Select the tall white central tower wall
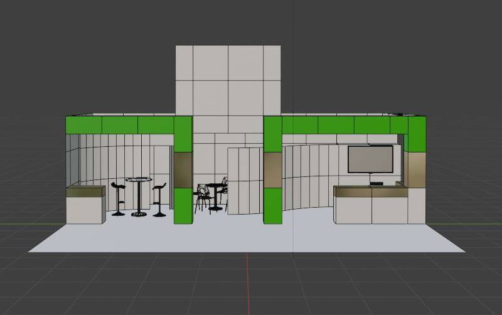This screenshot has height=315, width=502. click(227, 82)
